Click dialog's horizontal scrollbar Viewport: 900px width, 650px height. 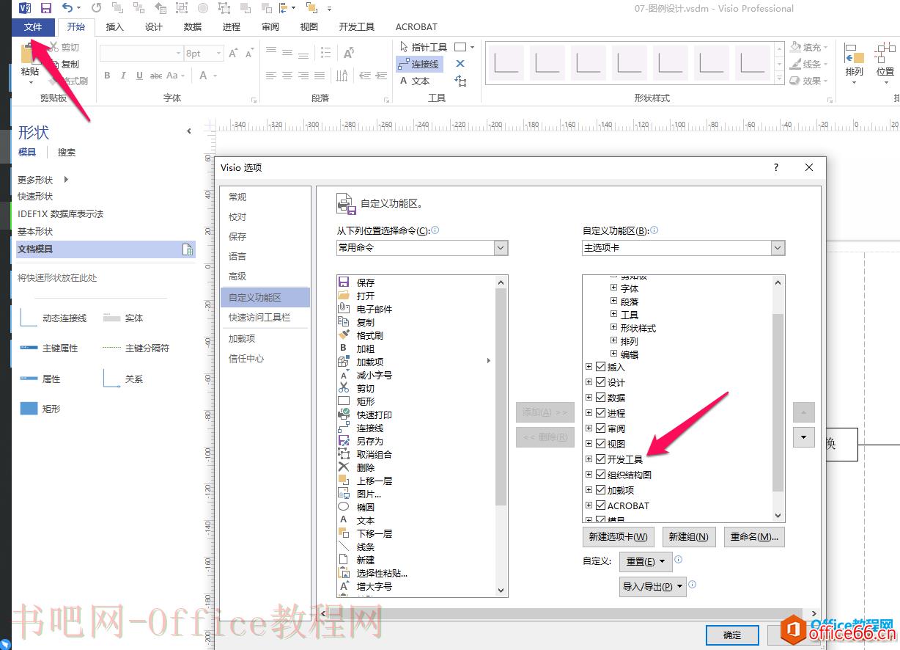click(568, 612)
